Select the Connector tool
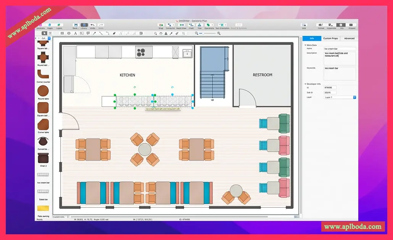Screen dimensions: 393x240 170,25
